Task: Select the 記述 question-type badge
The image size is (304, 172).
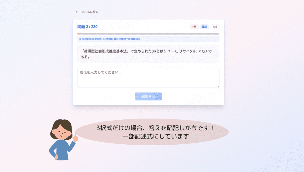Action: (204, 27)
